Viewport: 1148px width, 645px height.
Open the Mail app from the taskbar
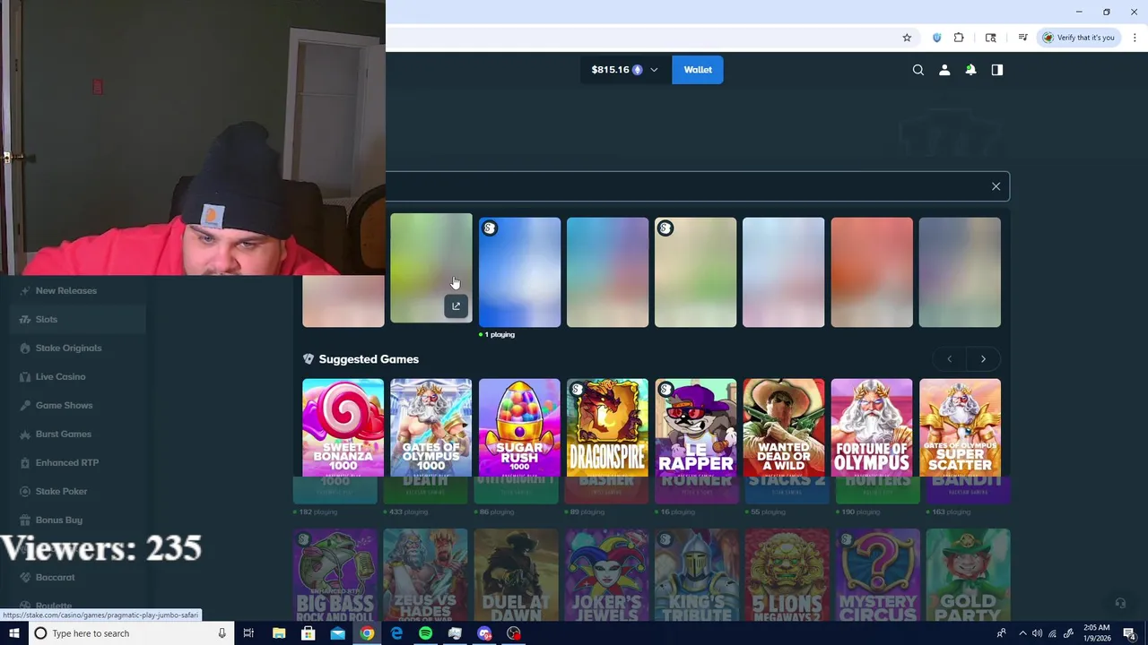click(x=337, y=633)
